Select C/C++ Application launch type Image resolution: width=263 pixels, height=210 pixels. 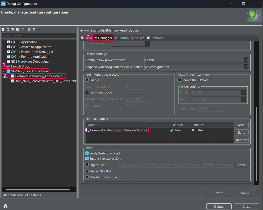click(x=24, y=42)
